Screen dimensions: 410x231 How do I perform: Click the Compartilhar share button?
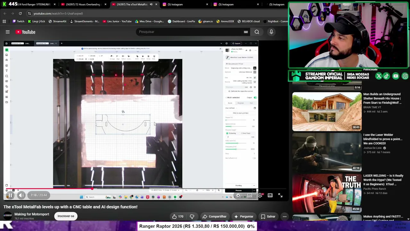pos(215,217)
